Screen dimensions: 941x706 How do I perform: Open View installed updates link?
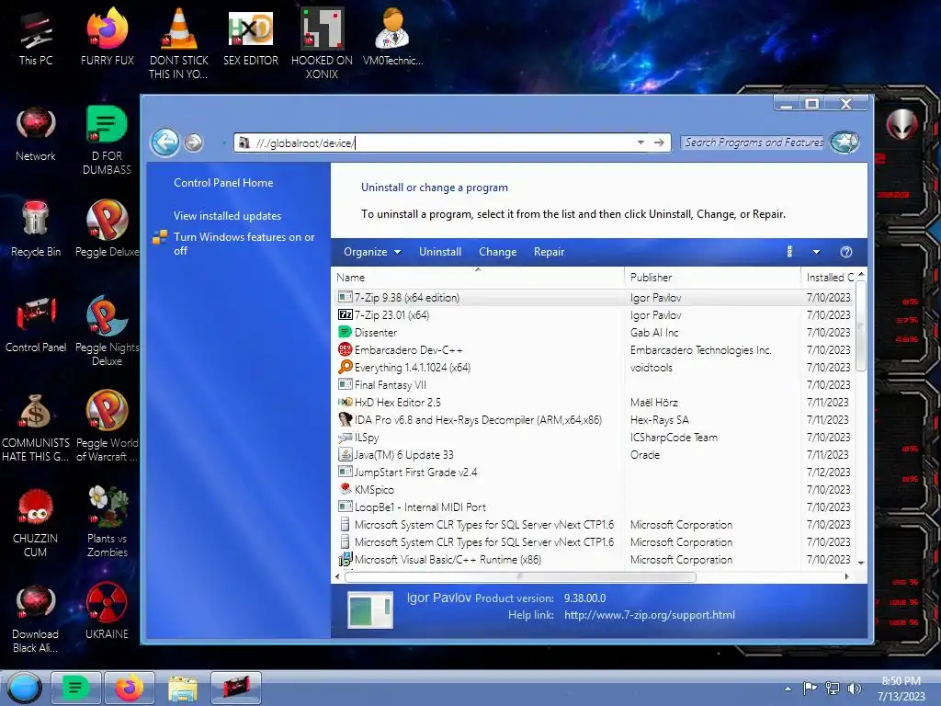(x=228, y=216)
